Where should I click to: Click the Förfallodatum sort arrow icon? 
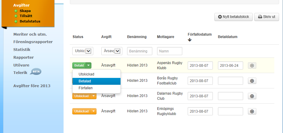coord(189,40)
